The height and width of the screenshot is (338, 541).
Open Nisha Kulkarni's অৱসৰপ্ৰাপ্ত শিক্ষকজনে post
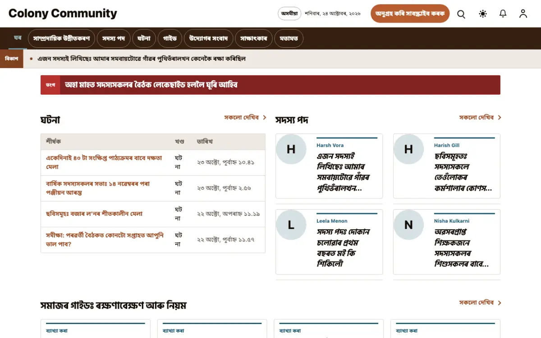tap(462, 248)
